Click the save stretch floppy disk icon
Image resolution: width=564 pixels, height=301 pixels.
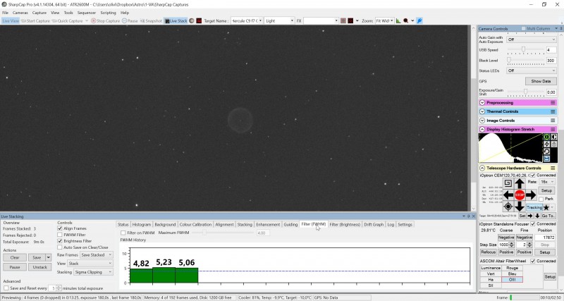tap(546, 159)
